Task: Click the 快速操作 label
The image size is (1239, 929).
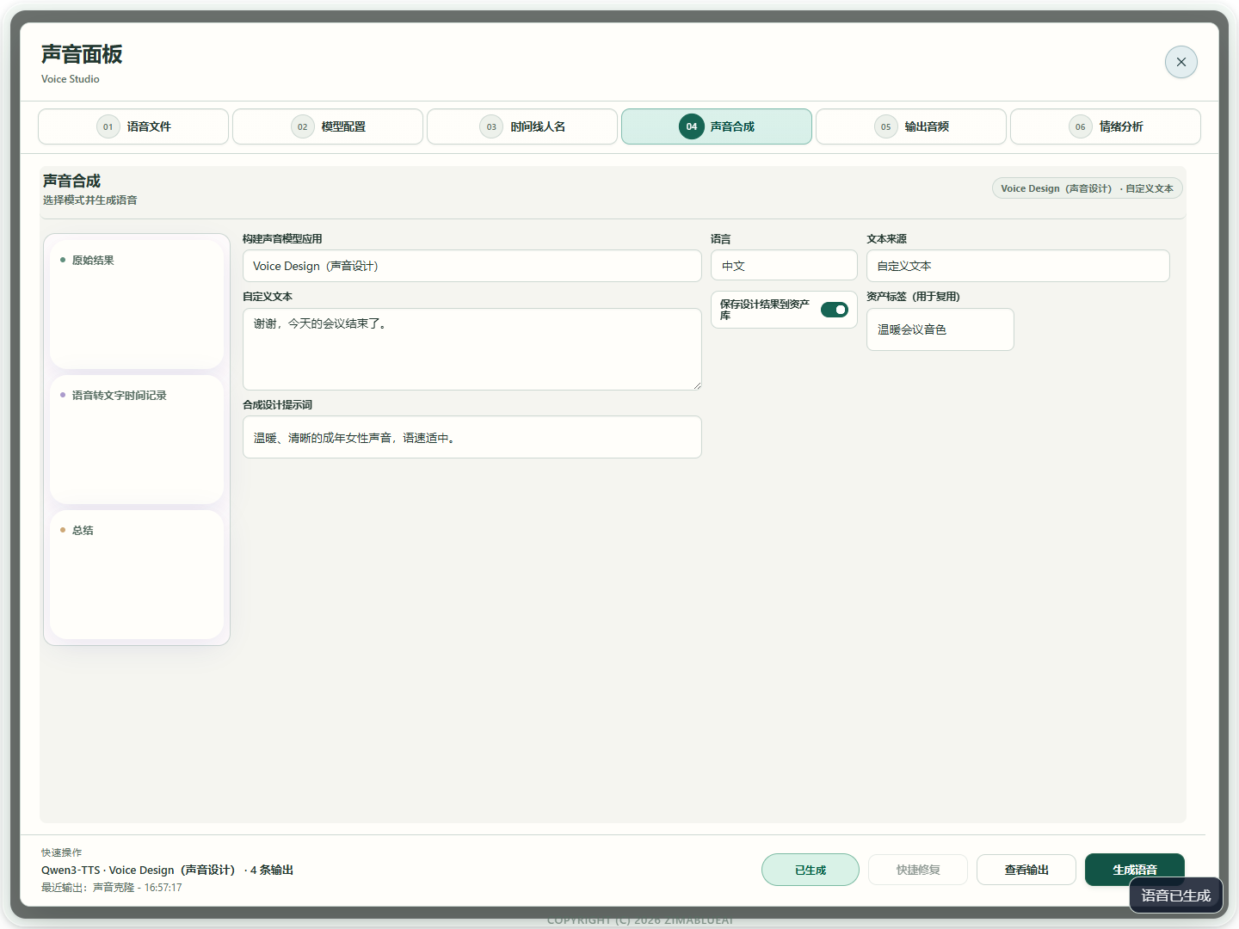Action: click(x=62, y=852)
